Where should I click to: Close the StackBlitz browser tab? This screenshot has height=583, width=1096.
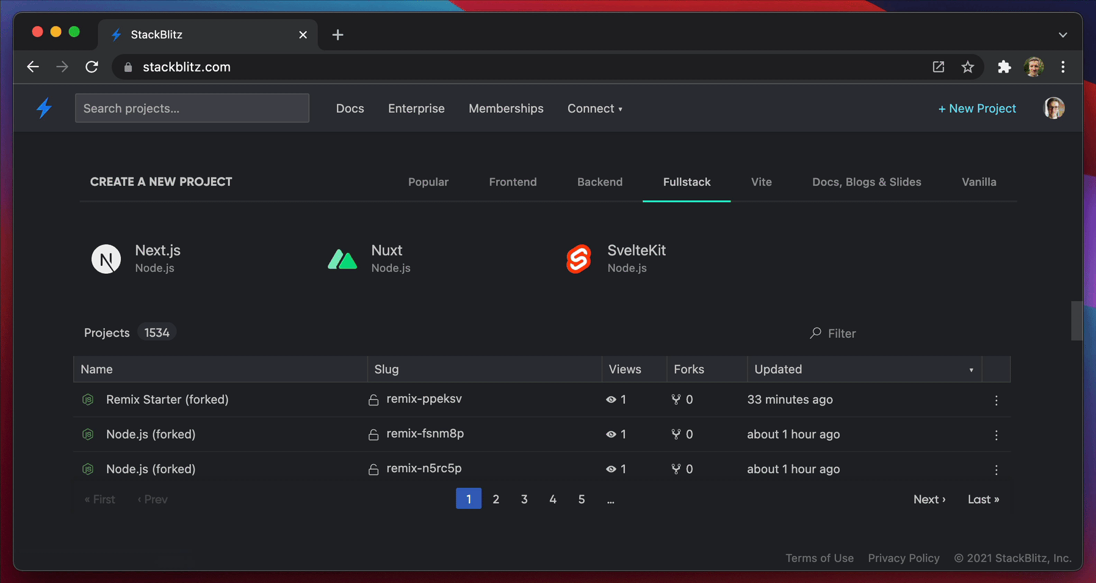point(303,35)
